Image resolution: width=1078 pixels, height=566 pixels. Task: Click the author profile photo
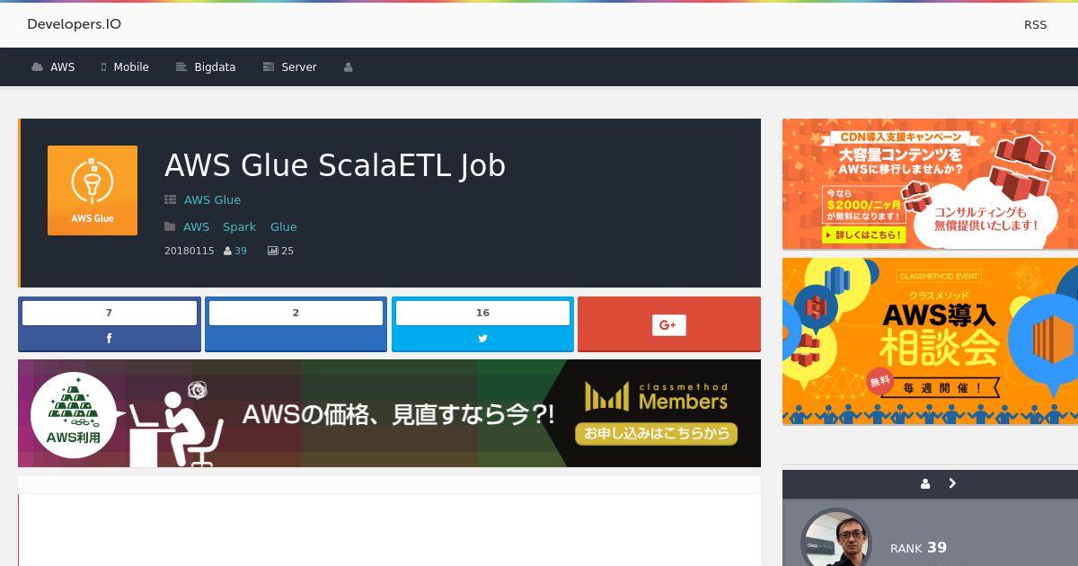pyautogui.click(x=836, y=537)
